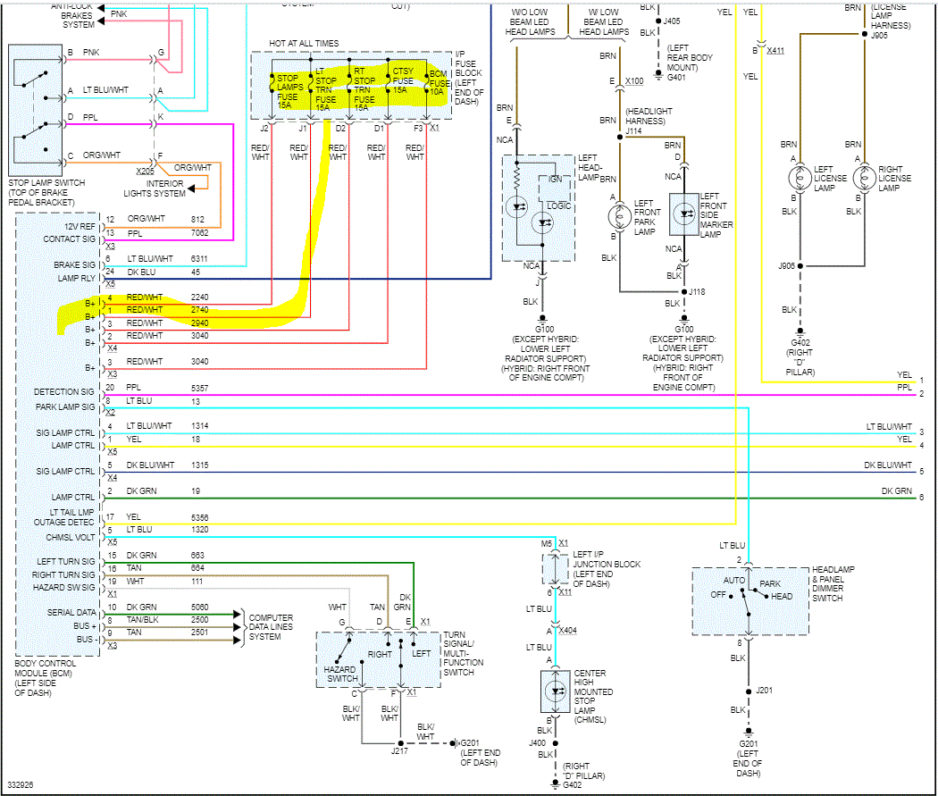Click the "J118" splice label

click(697, 292)
